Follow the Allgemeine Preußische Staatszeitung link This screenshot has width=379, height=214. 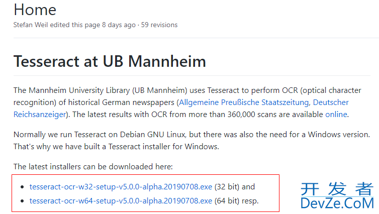click(x=244, y=102)
